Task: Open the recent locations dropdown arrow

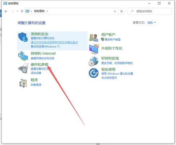Action: tap(17, 11)
